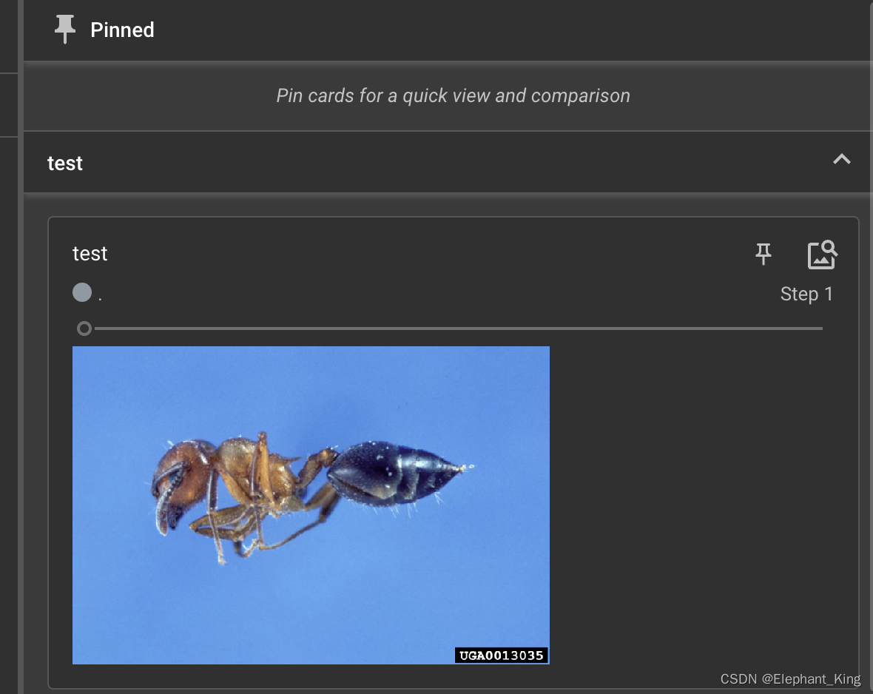873x694 pixels.
Task: Click the step slider handle
Action: coord(84,329)
